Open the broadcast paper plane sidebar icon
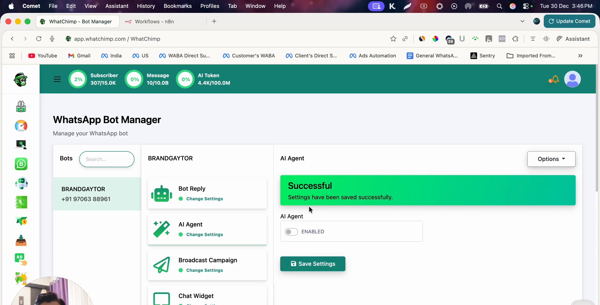This screenshot has width=600, height=305. coord(21,221)
